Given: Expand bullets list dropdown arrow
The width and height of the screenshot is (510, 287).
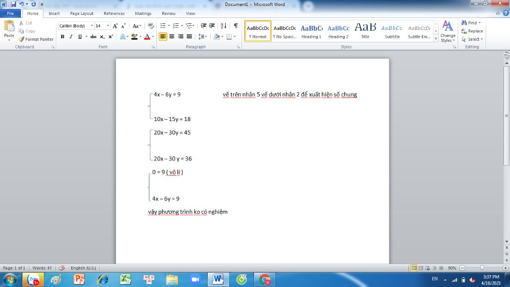Looking at the screenshot, I should tap(169, 26).
